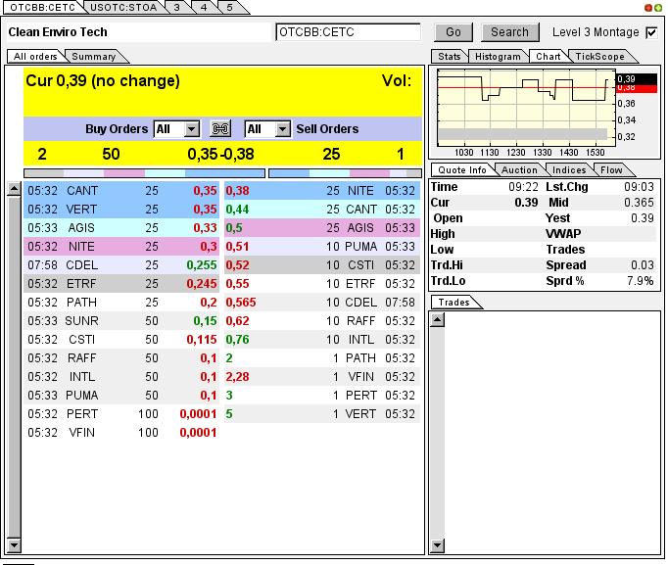
Task: Click the Cur 0,39 (no change) banner
Action: (222, 91)
